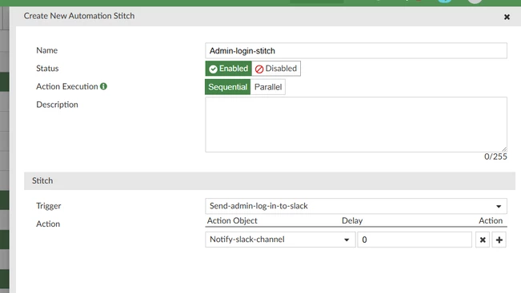Add another action row with plus icon
The image size is (521, 293).
click(x=499, y=240)
